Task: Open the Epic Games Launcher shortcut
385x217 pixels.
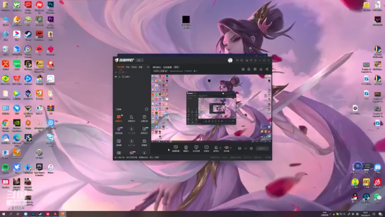Action: (x=39, y=169)
